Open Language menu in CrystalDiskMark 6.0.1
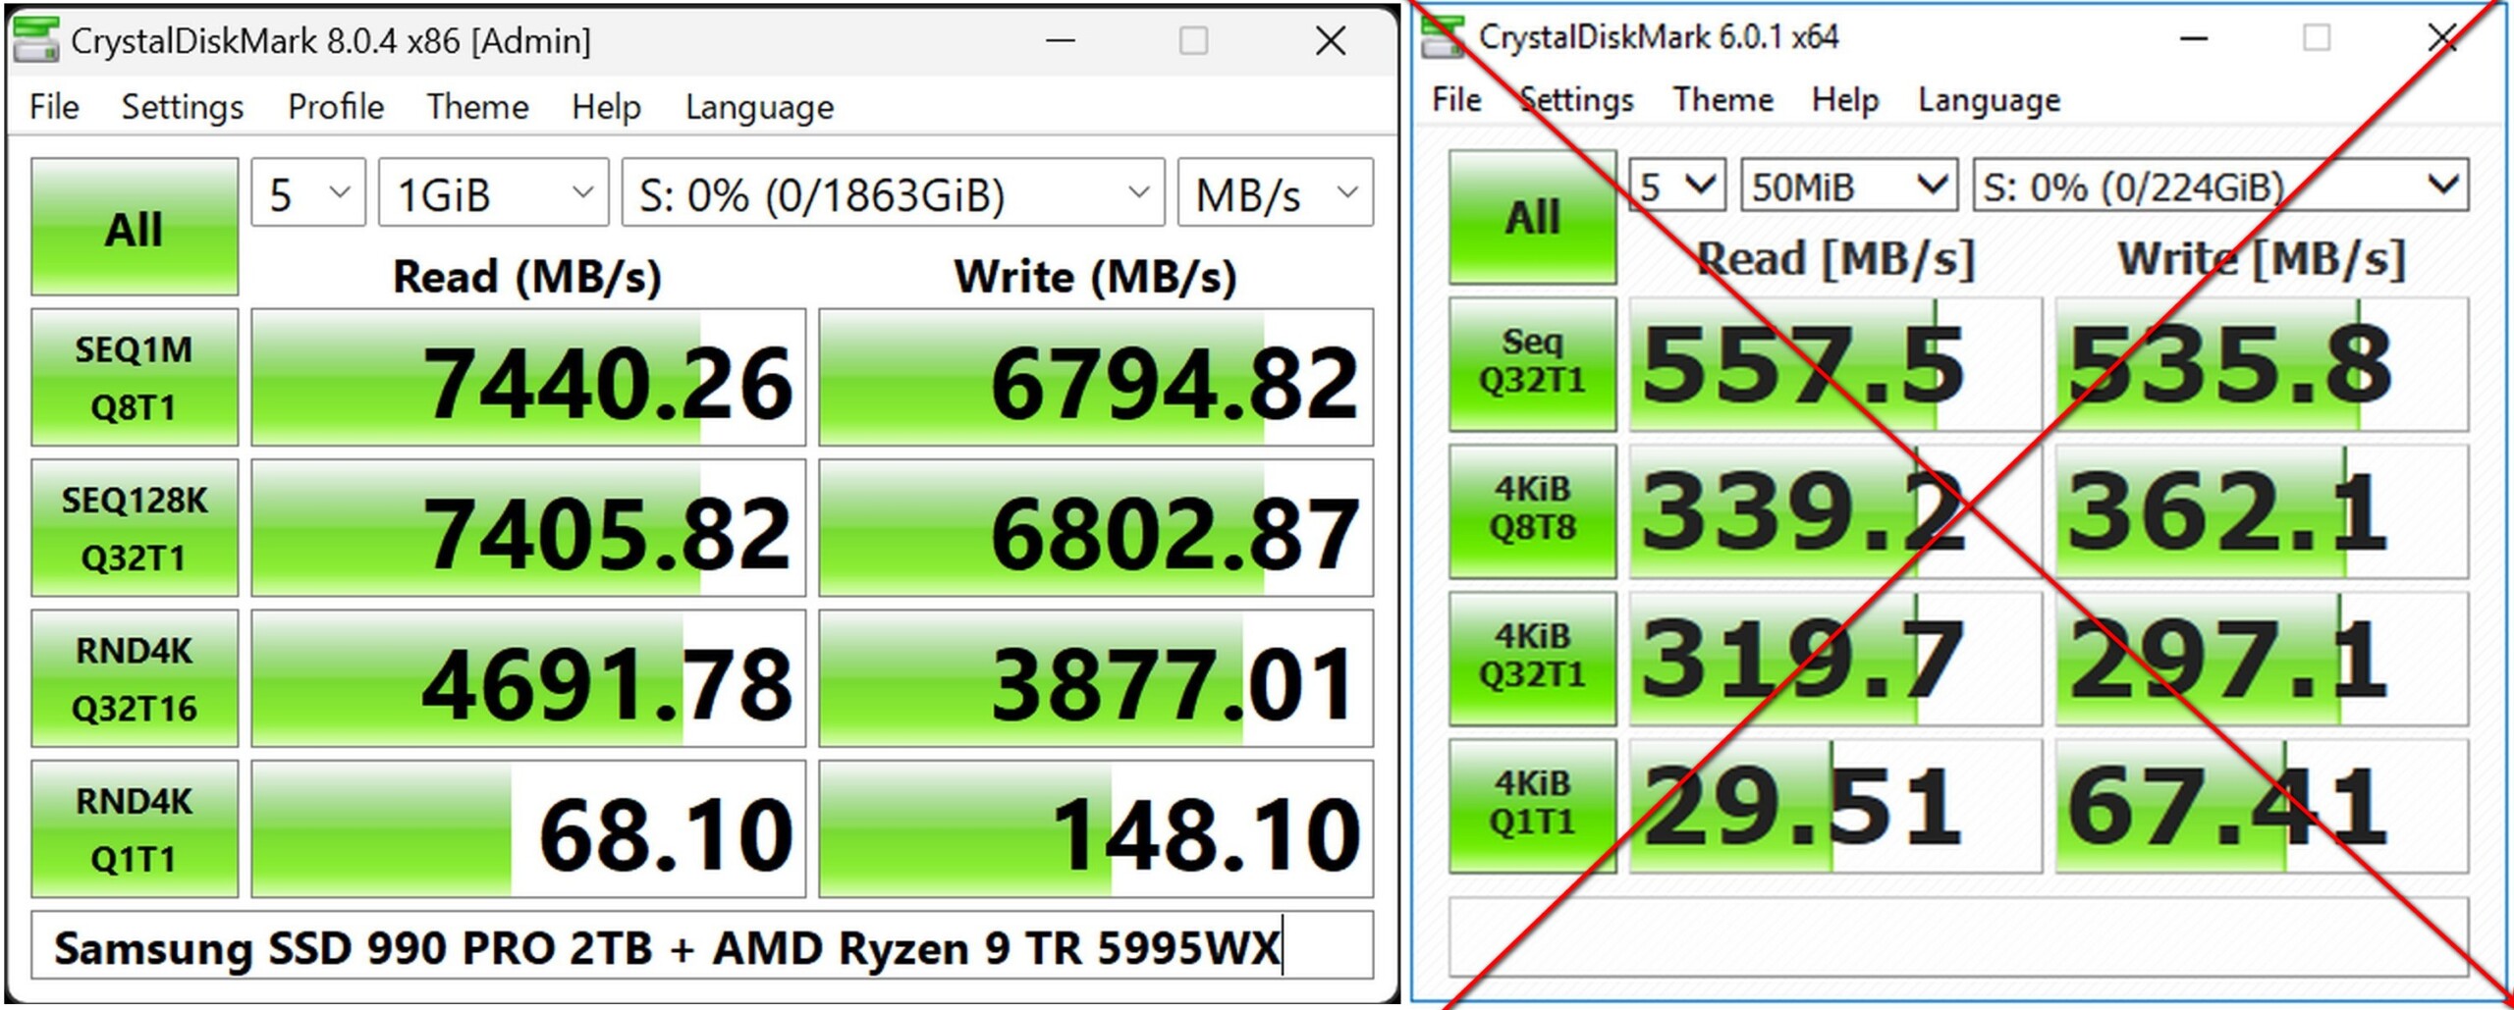 1990,99
